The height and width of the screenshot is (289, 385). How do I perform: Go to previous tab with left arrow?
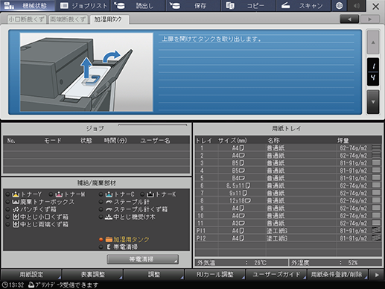click(x=349, y=19)
